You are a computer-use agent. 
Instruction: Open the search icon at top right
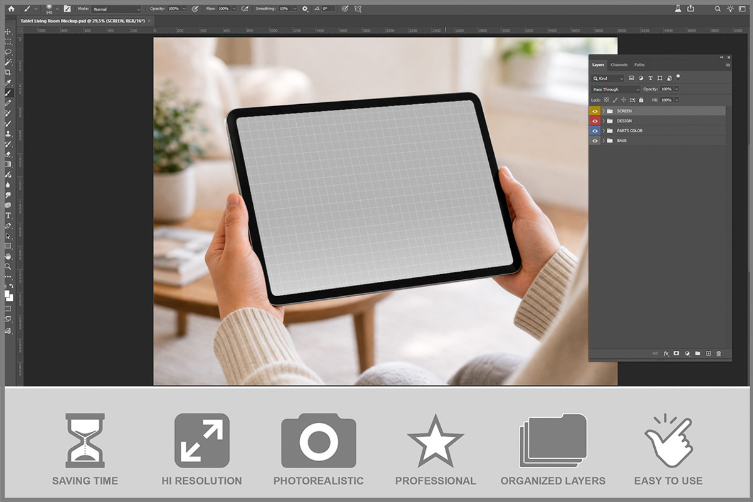click(x=717, y=8)
